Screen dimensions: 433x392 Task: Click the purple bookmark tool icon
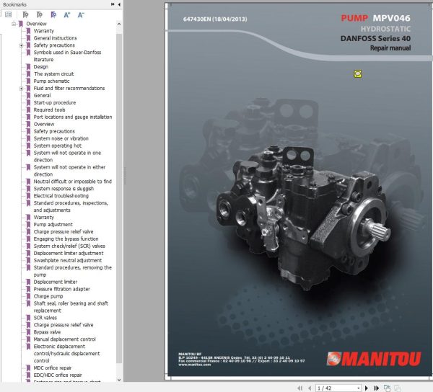(x=53, y=14)
